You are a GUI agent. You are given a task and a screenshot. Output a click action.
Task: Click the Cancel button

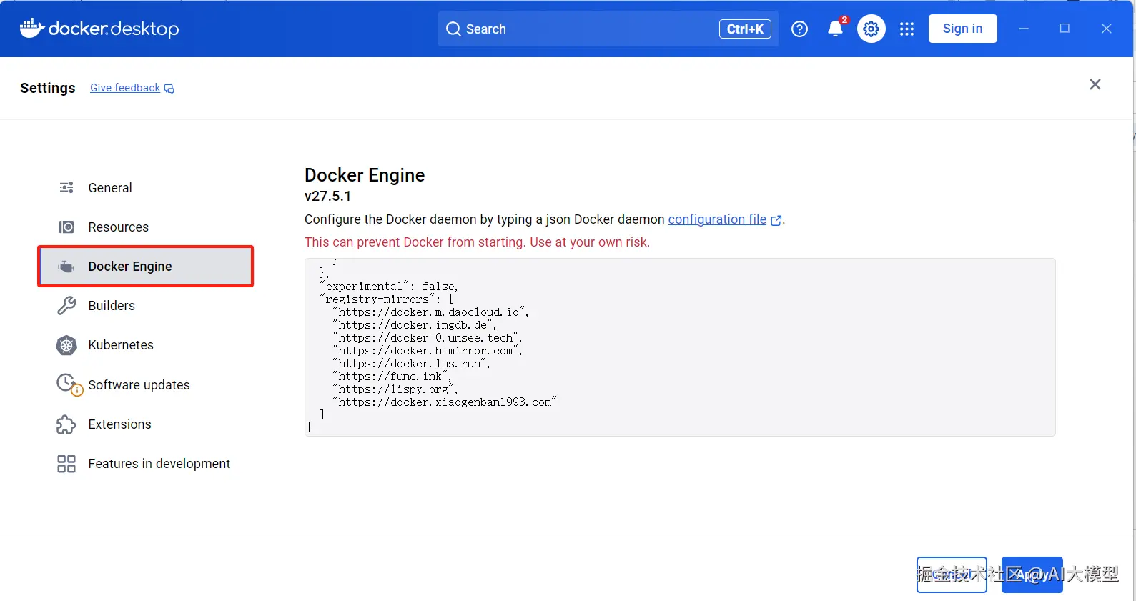click(952, 575)
